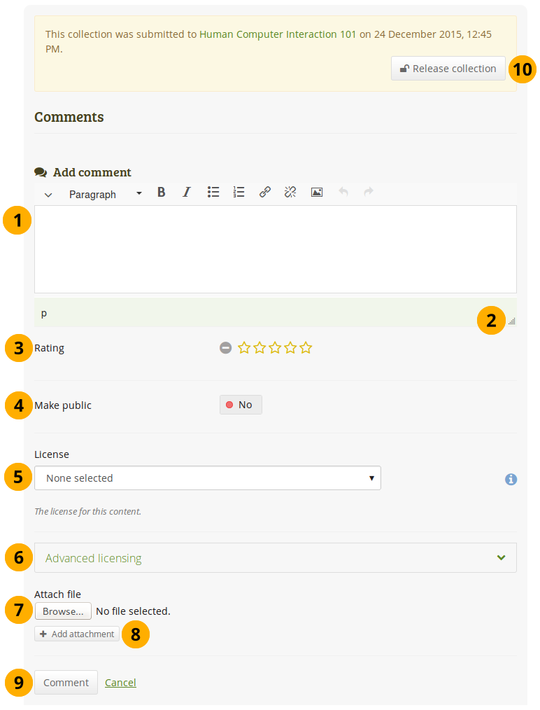
Task: Click the redo arrow icon
Action: coord(369,192)
